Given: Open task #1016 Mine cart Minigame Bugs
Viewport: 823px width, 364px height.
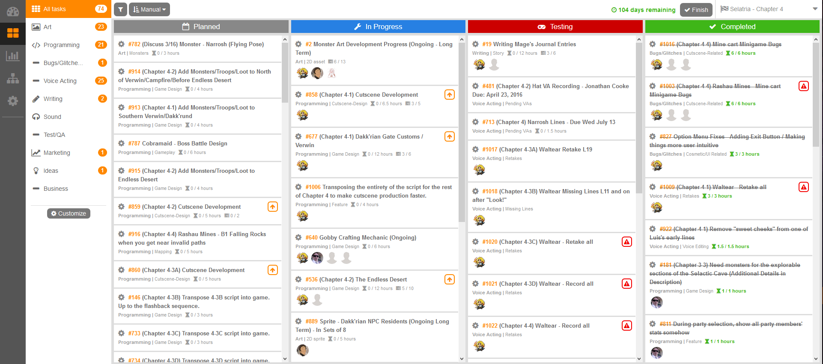Looking at the screenshot, I should tap(720, 44).
